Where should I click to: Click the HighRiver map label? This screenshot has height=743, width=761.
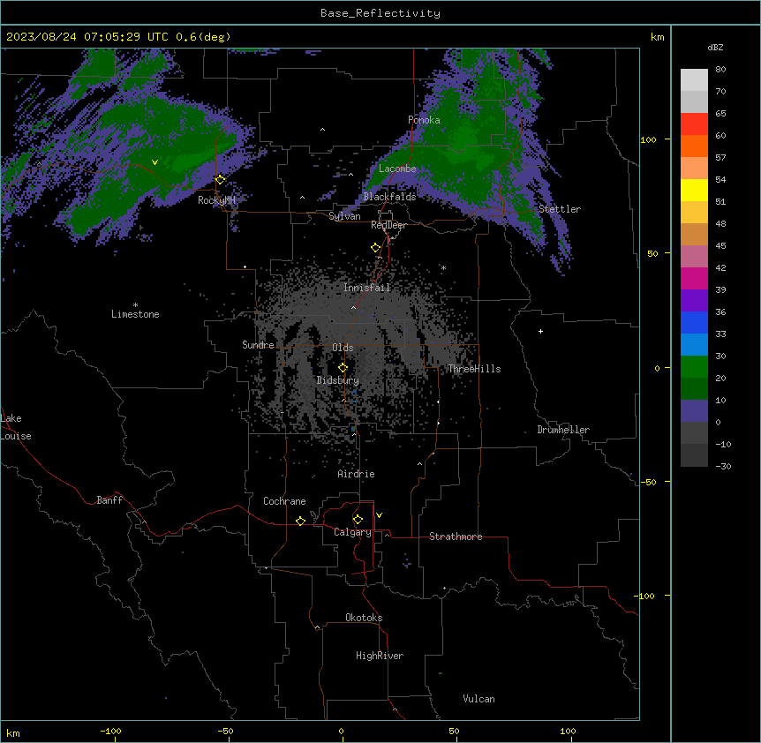pos(380,656)
